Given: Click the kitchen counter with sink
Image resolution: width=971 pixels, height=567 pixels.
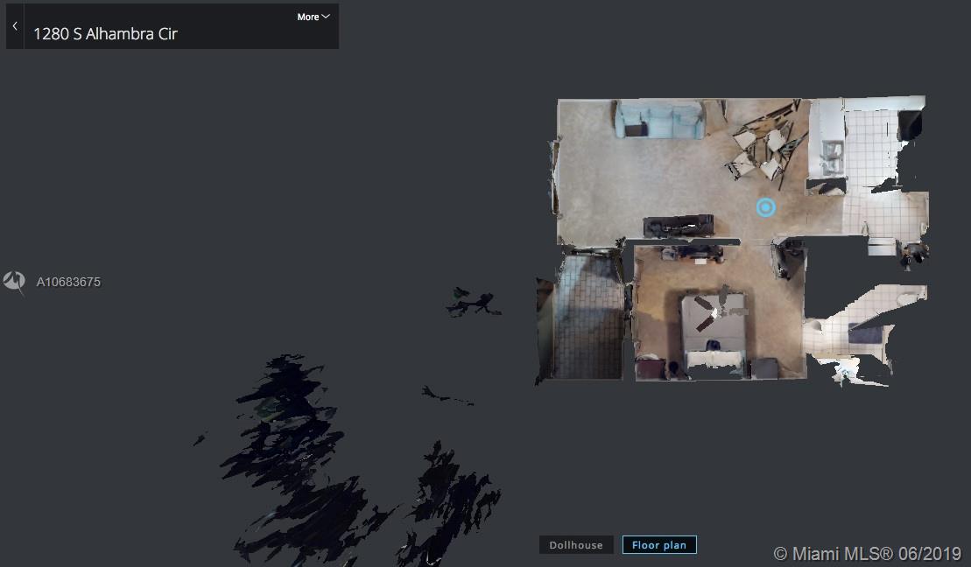Looking at the screenshot, I should click(x=827, y=149).
